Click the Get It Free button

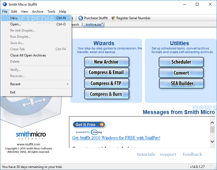[89, 125]
